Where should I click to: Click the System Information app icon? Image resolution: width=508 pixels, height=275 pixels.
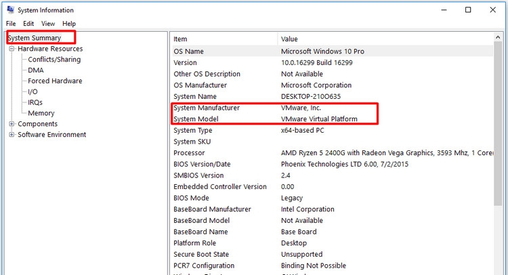tap(10, 10)
